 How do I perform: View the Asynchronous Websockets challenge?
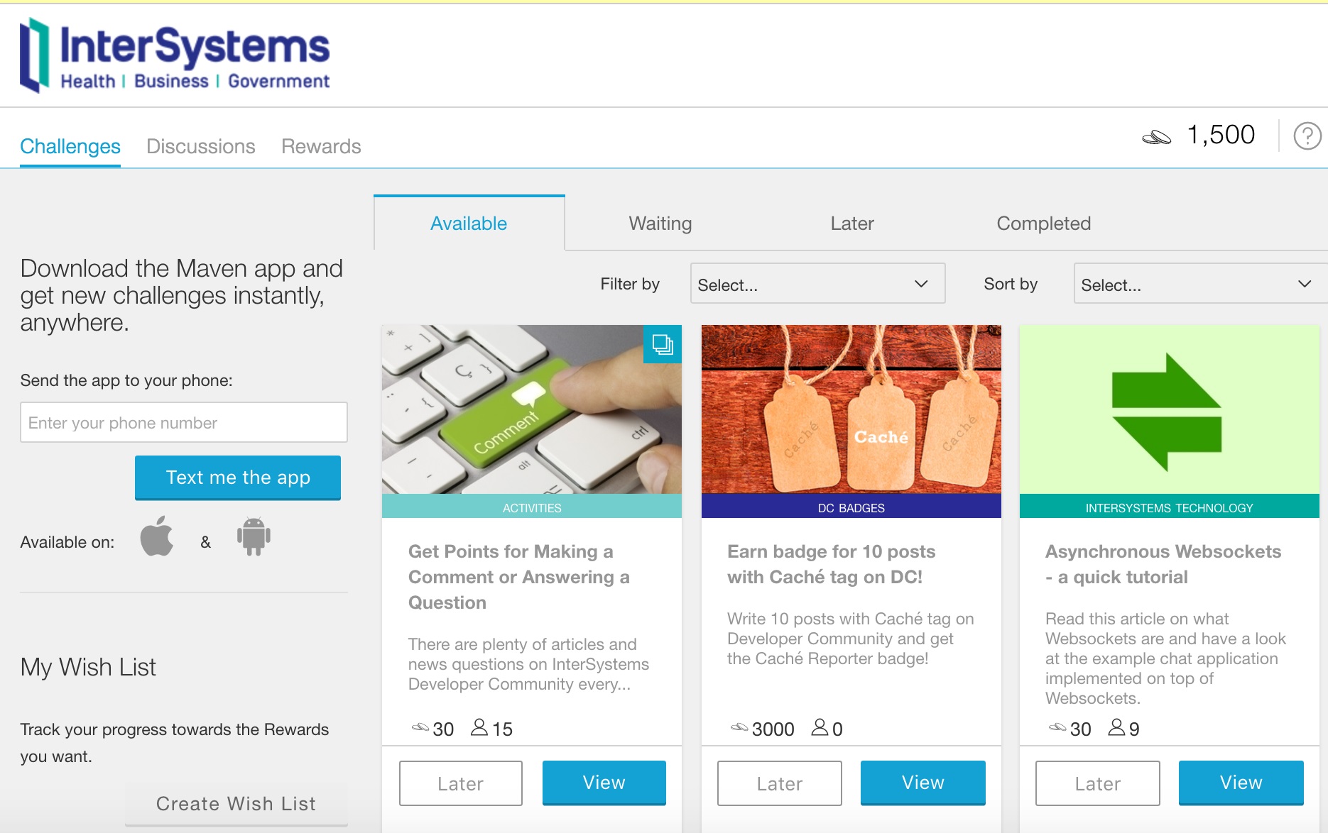(1241, 783)
